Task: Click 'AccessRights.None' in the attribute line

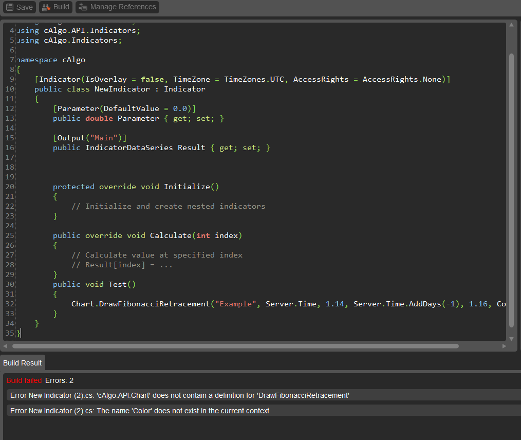Action: point(402,79)
